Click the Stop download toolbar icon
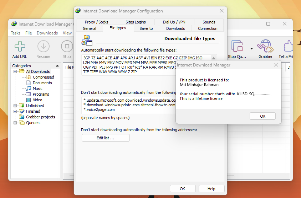 pos(67,47)
